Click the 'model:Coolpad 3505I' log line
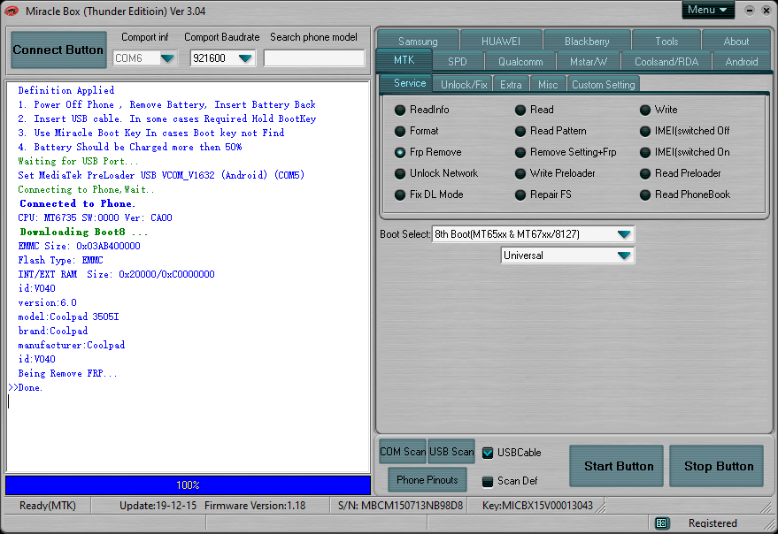The image size is (778, 534). 68,317
